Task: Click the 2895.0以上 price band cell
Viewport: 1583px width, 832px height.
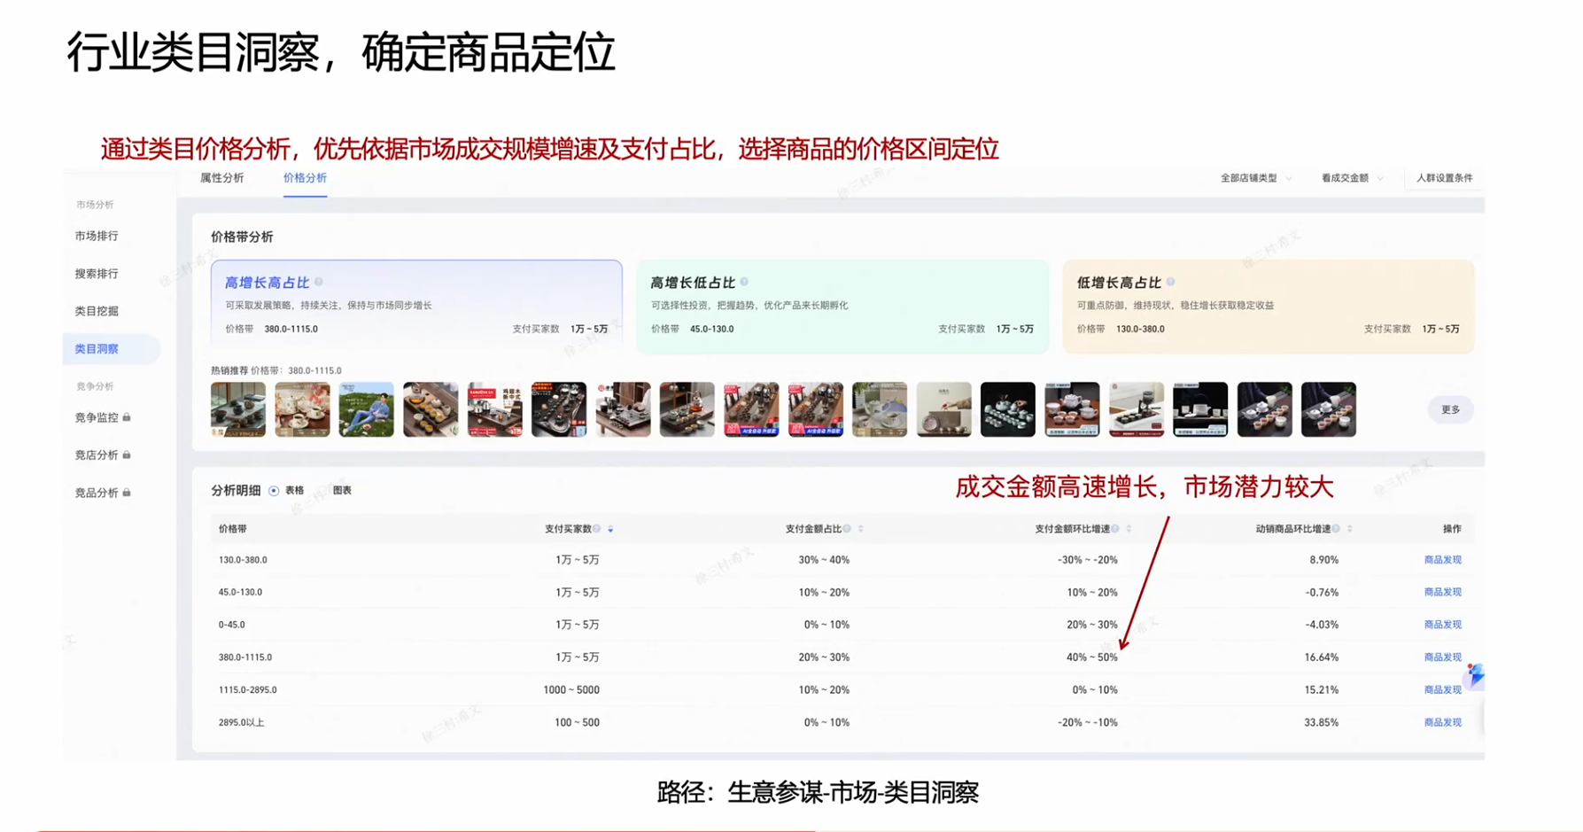Action: [241, 722]
